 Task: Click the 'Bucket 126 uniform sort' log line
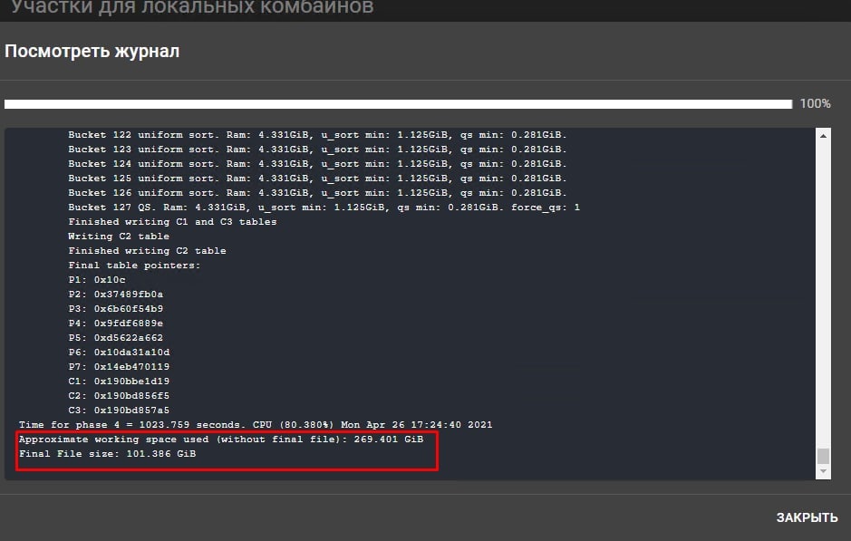pyautogui.click(x=317, y=193)
